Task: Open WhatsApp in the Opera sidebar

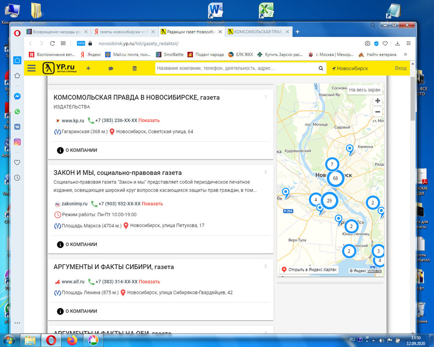Action: [x=17, y=112]
